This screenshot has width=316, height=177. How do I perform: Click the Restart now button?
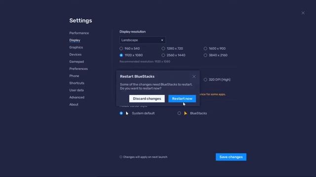[182, 98]
